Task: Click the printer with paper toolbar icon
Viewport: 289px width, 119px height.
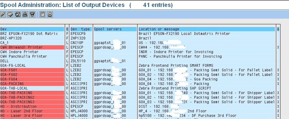Action: tap(50, 14)
